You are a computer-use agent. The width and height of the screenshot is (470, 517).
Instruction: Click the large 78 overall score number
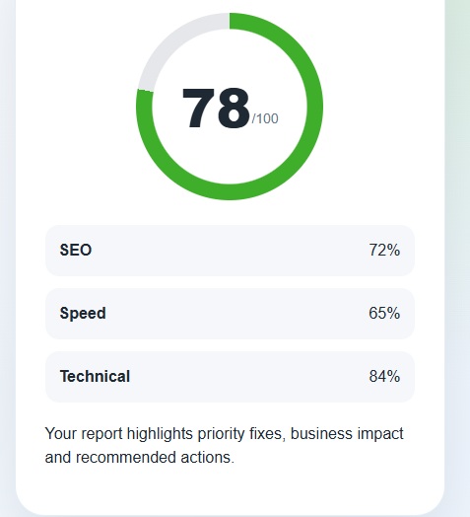click(x=216, y=109)
